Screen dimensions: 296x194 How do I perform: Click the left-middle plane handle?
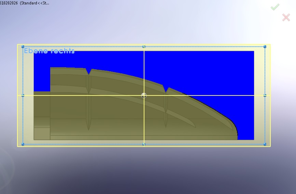point(23,95)
